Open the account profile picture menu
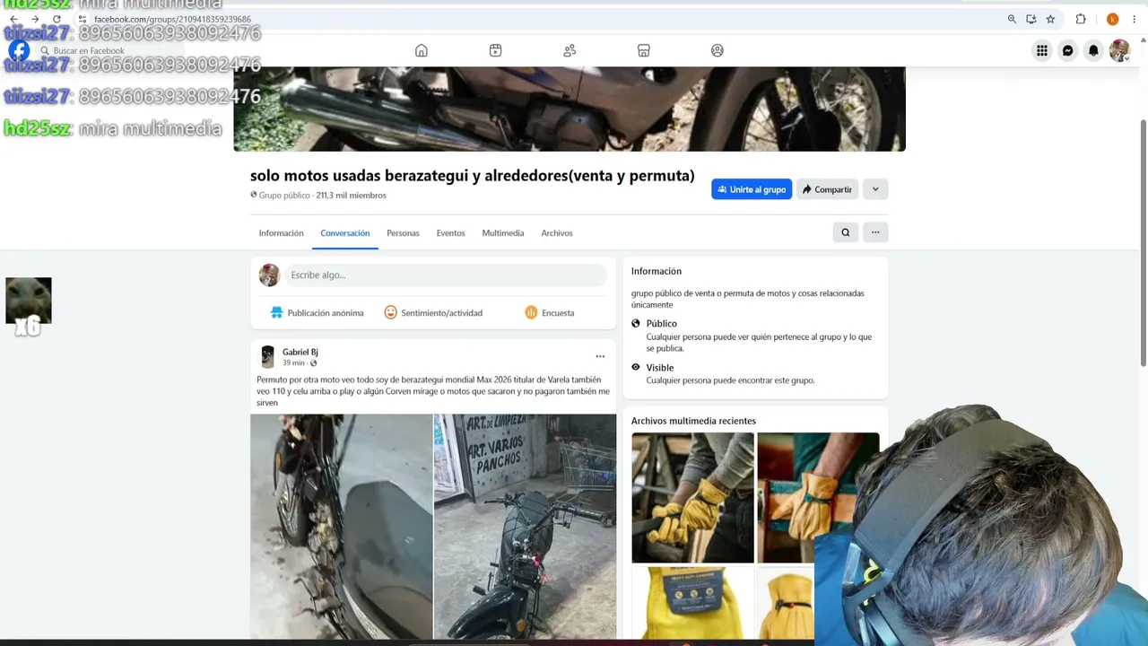1148x646 pixels. [1119, 51]
